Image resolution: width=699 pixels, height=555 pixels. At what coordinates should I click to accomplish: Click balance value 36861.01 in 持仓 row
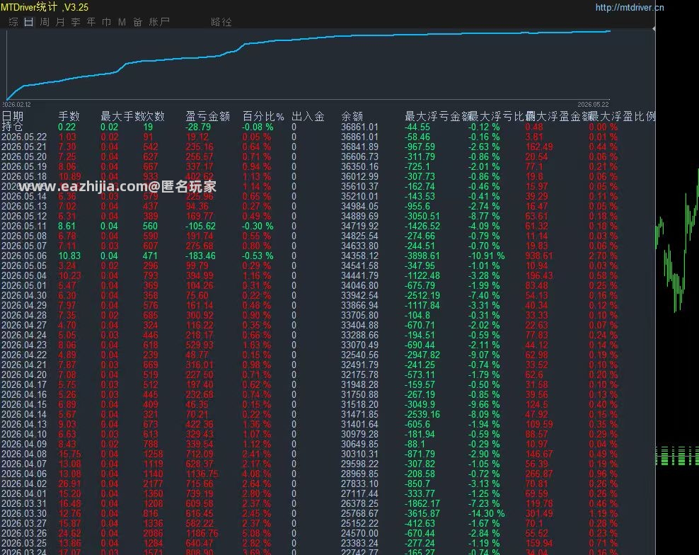point(359,127)
